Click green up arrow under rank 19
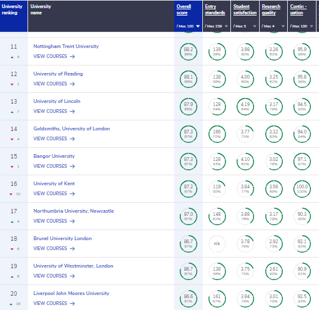The height and width of the screenshot is (310, 319). coord(12,276)
